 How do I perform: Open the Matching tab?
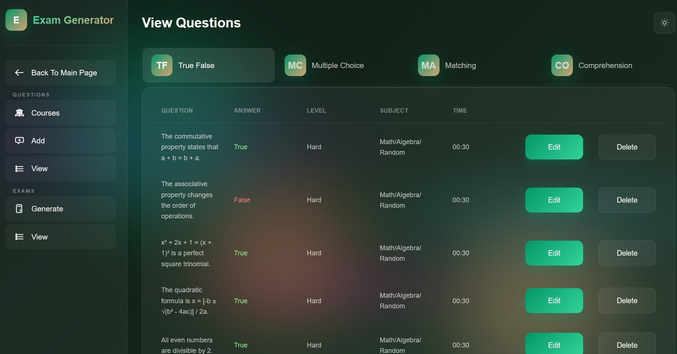(475, 65)
